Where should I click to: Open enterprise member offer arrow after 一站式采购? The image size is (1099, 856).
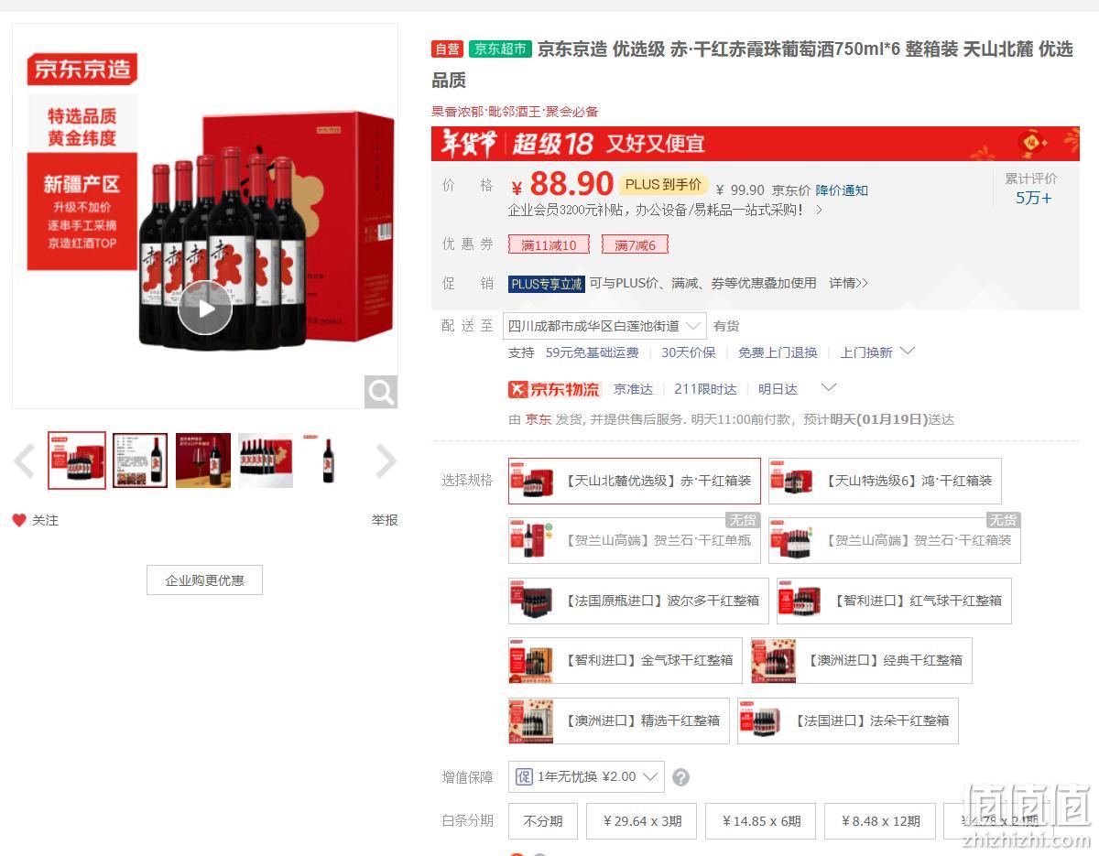pyautogui.click(x=819, y=210)
